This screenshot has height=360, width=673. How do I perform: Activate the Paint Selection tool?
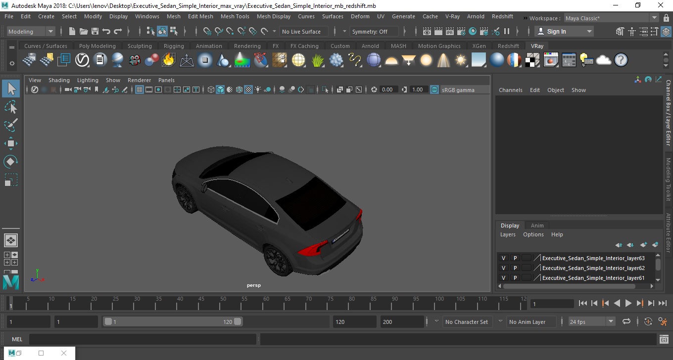(x=11, y=125)
